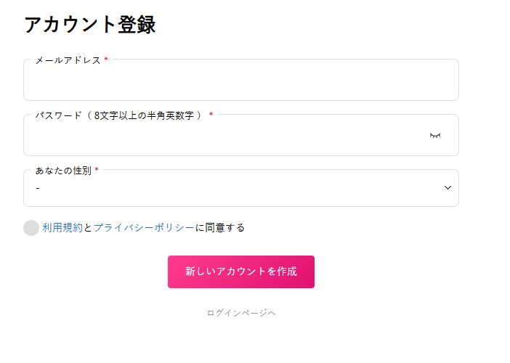Toggle password visibility eye icon
Image resolution: width=510 pixels, height=363 pixels.
pos(435,135)
